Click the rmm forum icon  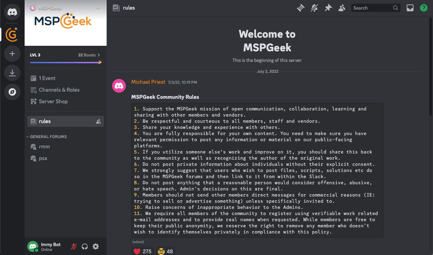coord(33,147)
